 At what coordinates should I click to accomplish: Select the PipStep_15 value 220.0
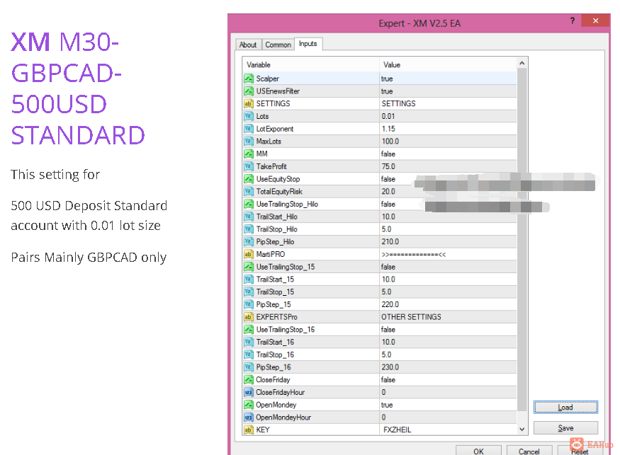click(390, 304)
